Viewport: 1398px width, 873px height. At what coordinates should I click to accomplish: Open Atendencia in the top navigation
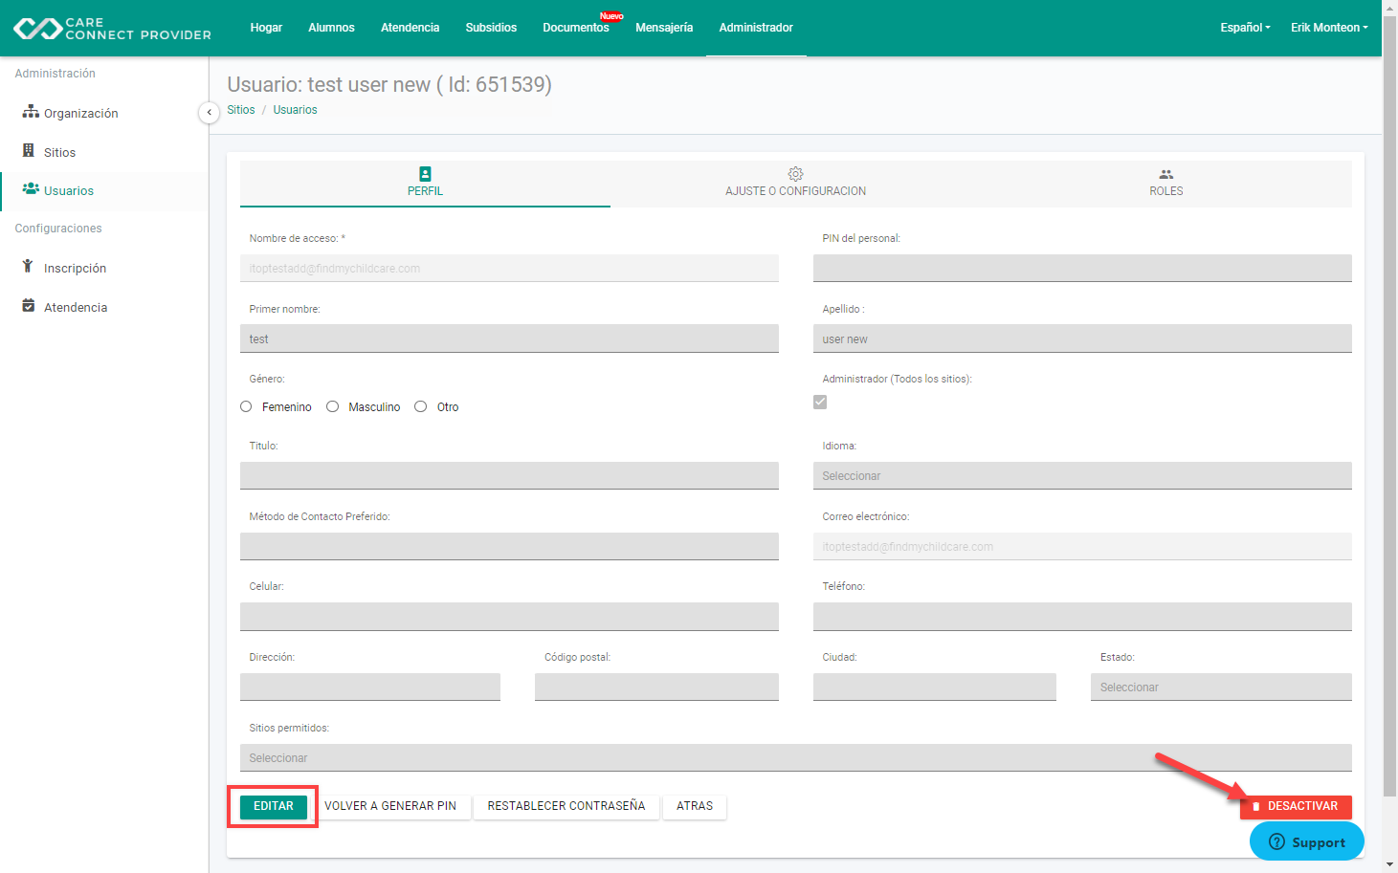(x=410, y=28)
